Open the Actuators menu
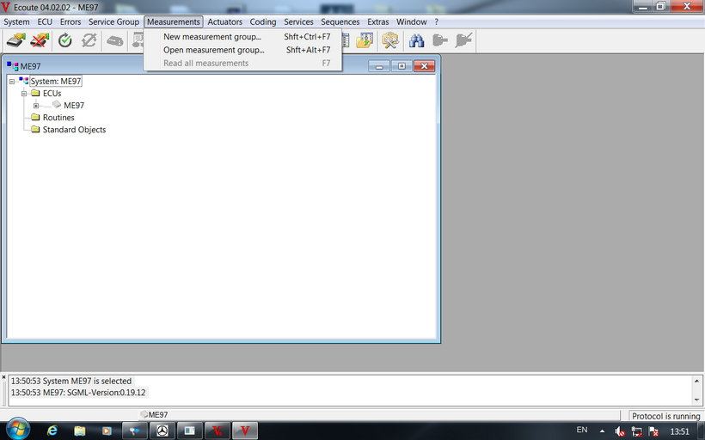The image size is (705, 440). [x=224, y=21]
